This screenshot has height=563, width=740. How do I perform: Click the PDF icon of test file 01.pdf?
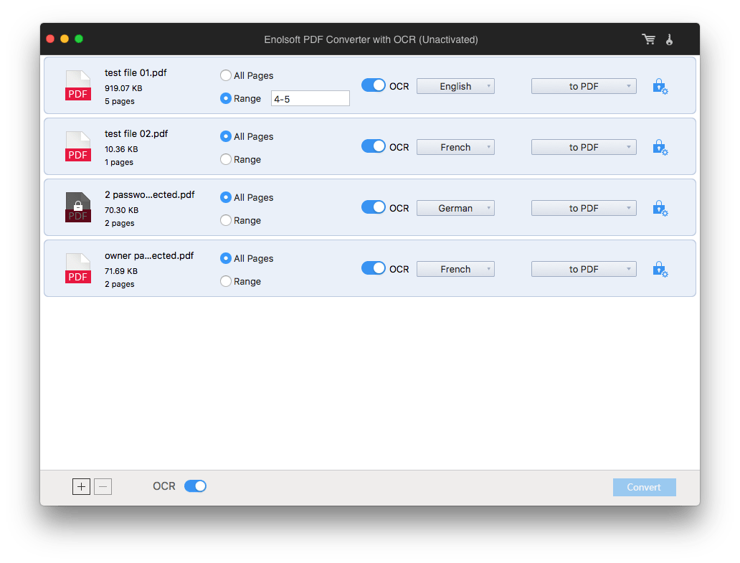click(78, 85)
